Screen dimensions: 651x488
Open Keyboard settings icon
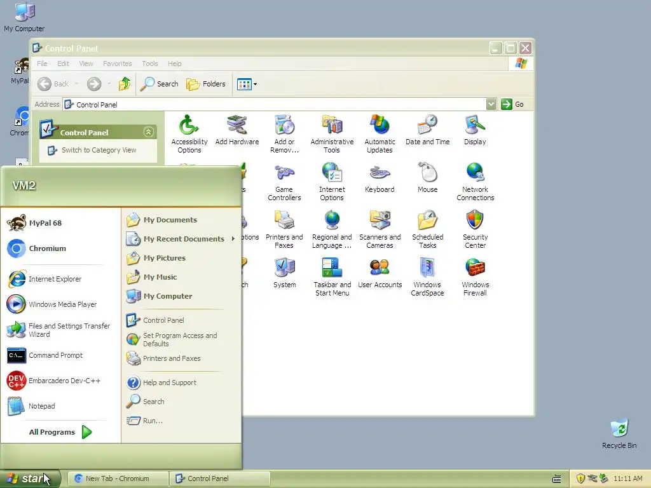click(x=380, y=178)
